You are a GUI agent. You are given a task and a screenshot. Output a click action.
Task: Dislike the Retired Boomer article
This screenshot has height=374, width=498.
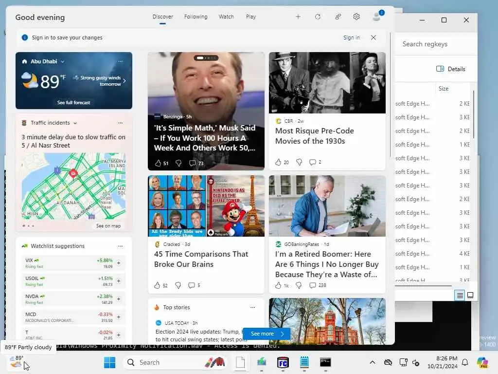pyautogui.click(x=299, y=285)
